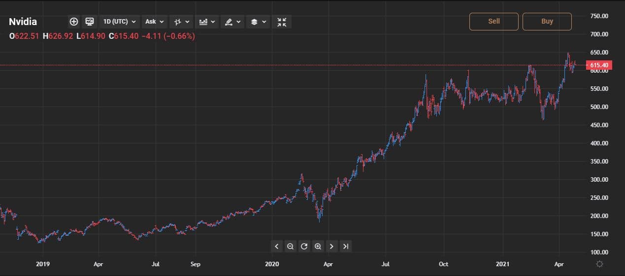Screen dimensions: 625x276
Task: Click the 615.40 current price label
Action: click(599, 65)
